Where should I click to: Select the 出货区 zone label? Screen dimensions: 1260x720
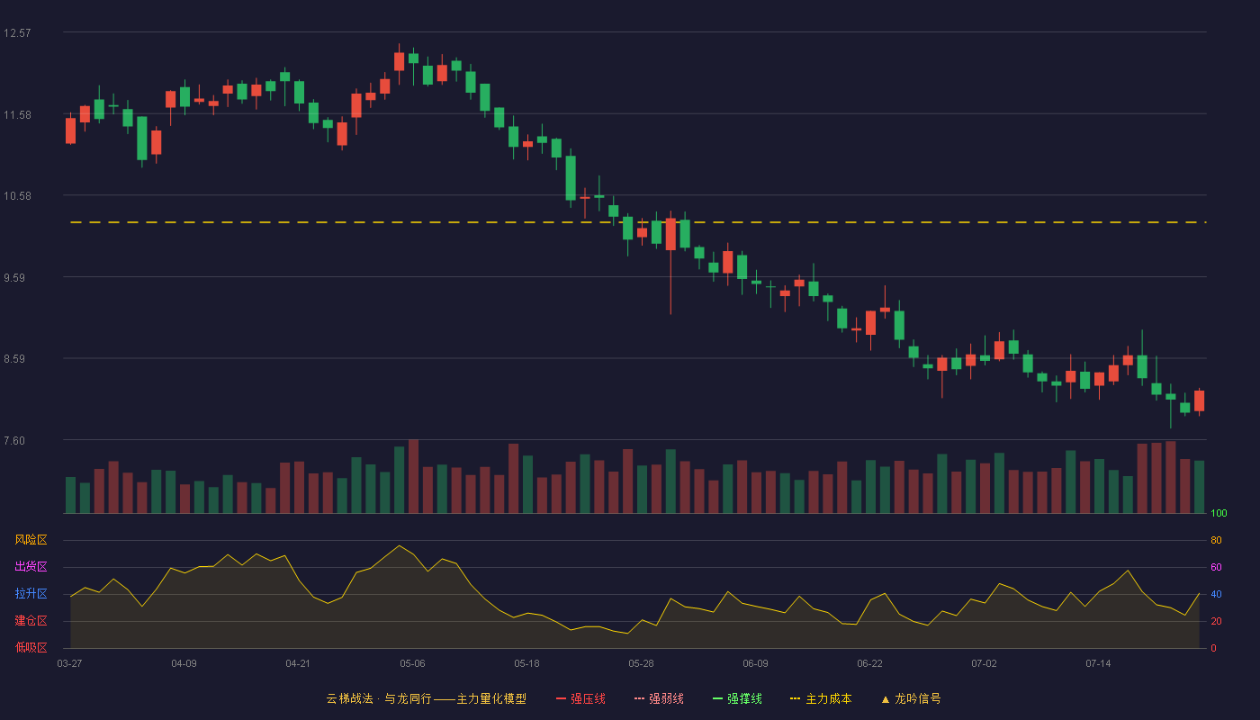[x=31, y=567]
